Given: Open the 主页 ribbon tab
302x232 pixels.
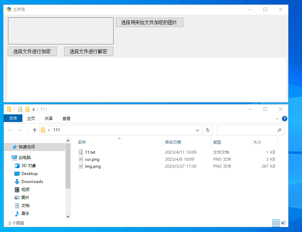Looking at the screenshot, I should [31, 118].
